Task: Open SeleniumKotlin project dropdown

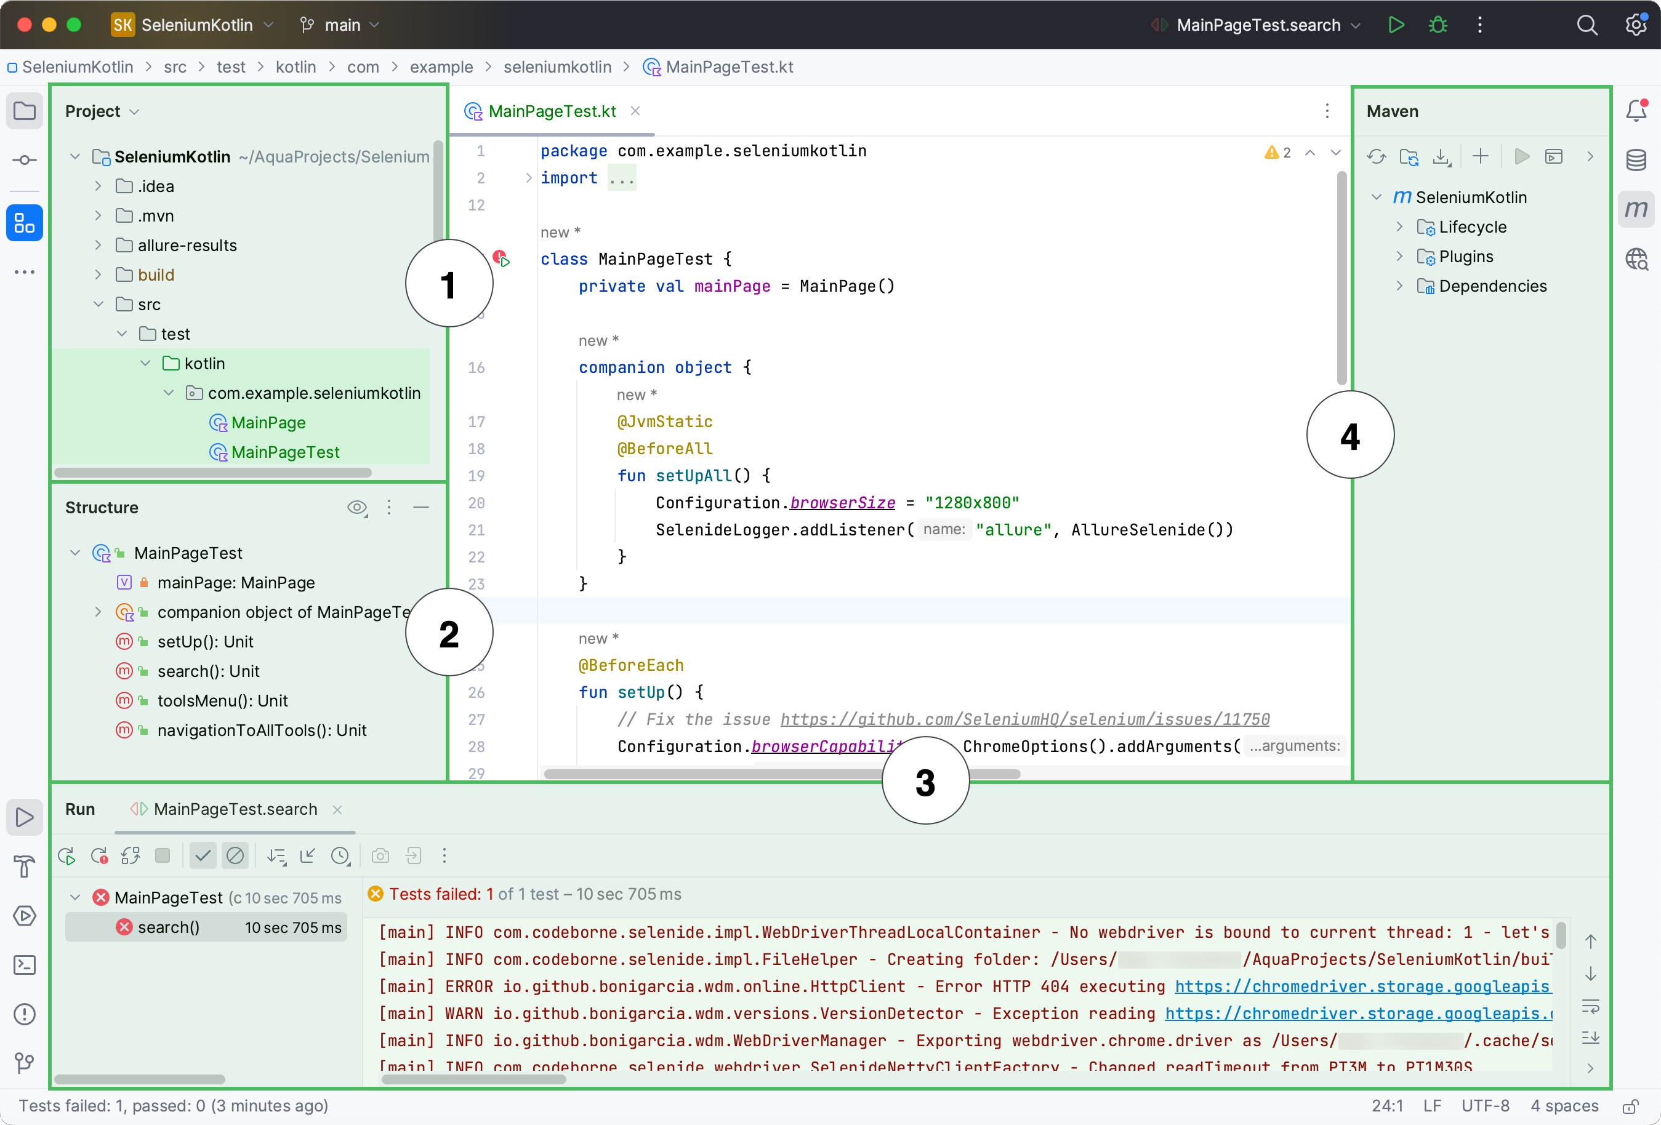Action: pos(193,25)
